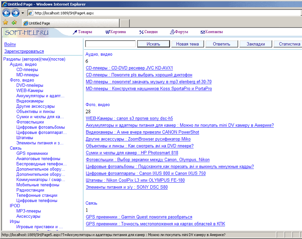
Task: Click the Войти login link
Action: [10, 44]
